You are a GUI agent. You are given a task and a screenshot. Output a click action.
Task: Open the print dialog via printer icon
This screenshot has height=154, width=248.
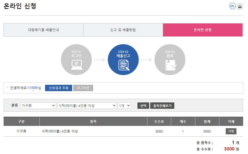[240, 6]
